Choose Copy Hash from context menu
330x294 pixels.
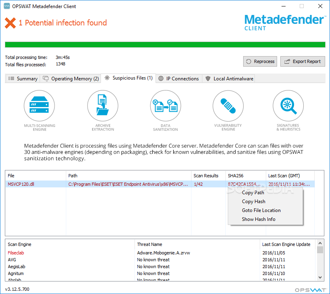pyautogui.click(x=266, y=202)
